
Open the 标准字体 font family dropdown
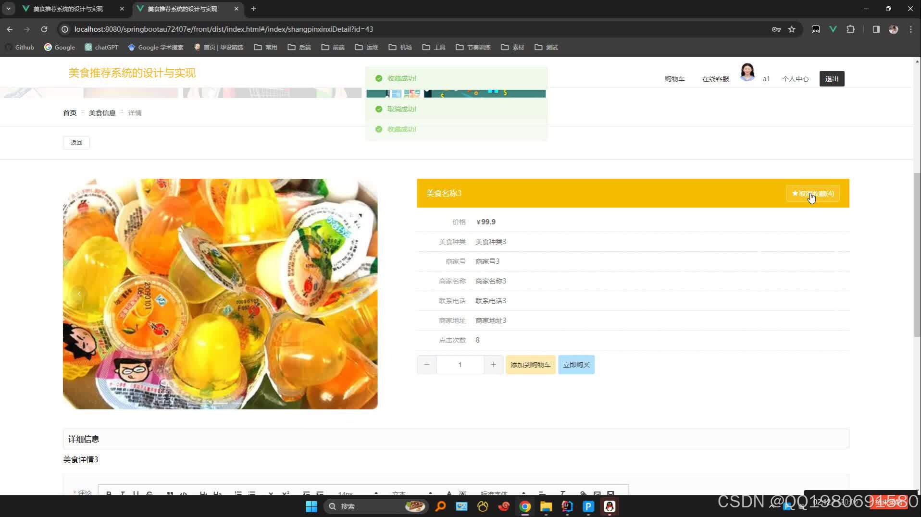click(493, 494)
